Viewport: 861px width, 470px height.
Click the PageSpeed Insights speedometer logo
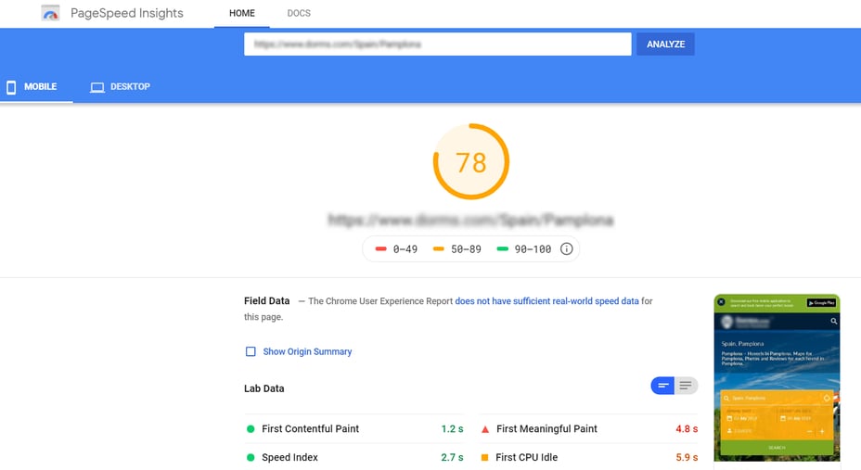50,14
